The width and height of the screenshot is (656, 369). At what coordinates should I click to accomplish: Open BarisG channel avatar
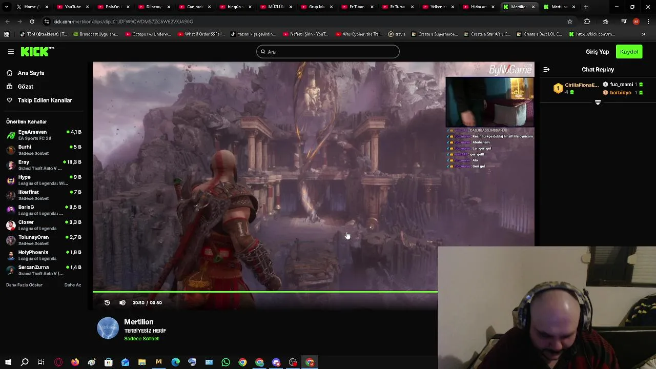pyautogui.click(x=11, y=210)
